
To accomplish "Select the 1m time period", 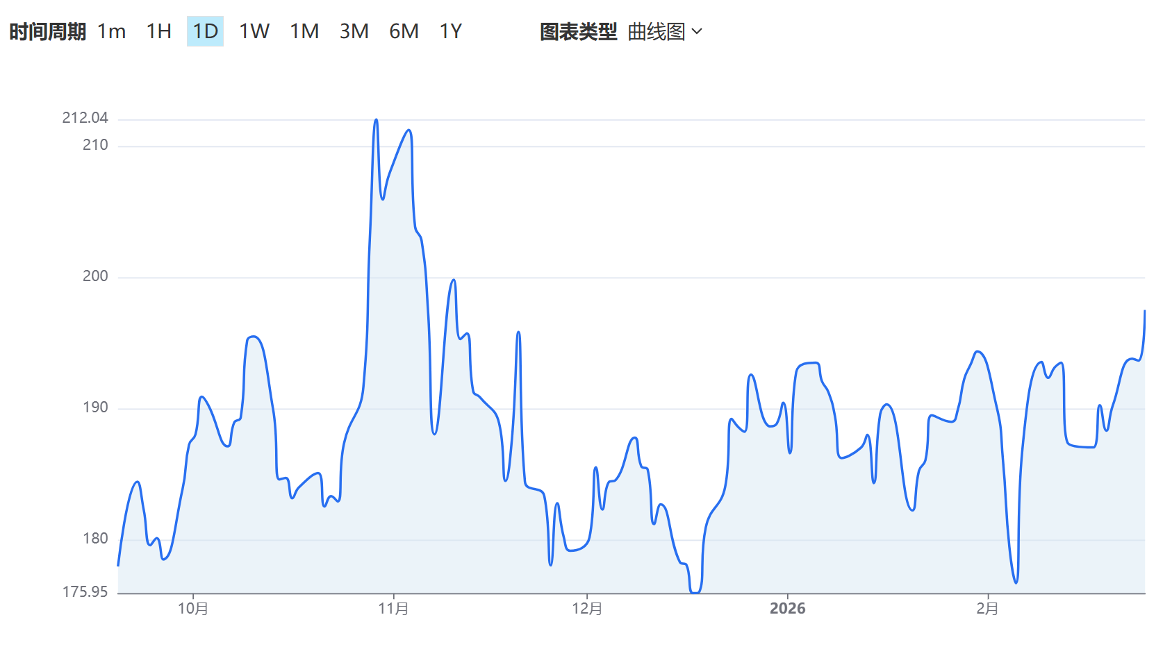I will click(x=111, y=31).
